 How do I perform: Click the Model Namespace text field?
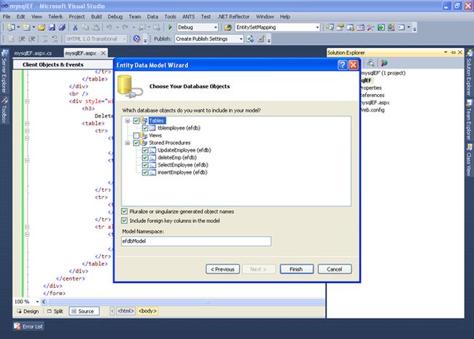[x=196, y=241]
